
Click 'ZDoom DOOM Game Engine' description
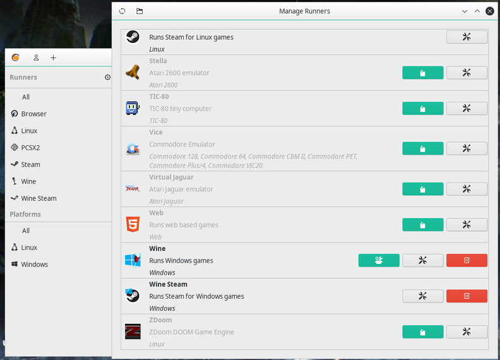coord(192,332)
